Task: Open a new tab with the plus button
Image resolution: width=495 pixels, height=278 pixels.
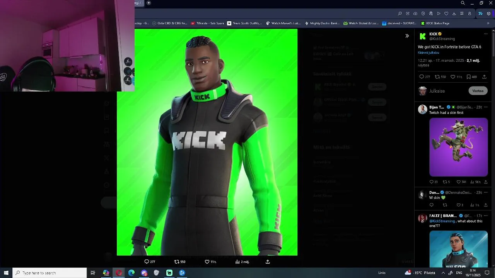Action: tap(148, 3)
